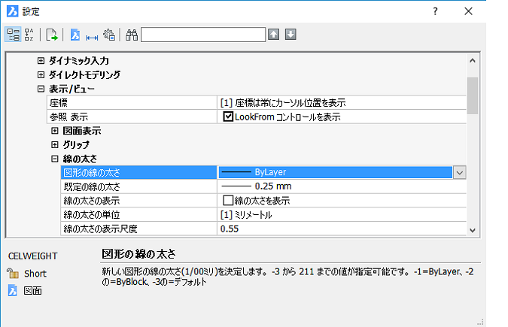Expand the グリップ tree node
The height and width of the screenshot is (327, 508).
[55, 144]
